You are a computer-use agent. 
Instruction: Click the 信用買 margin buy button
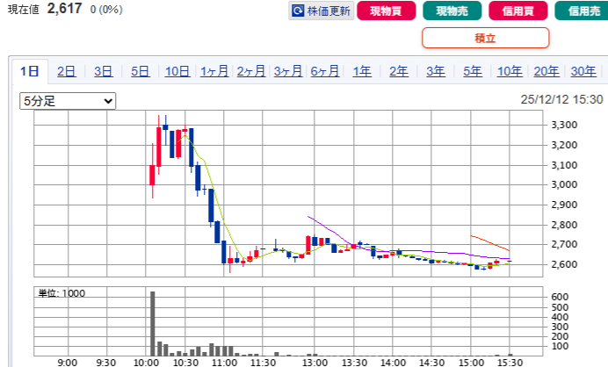(x=515, y=11)
